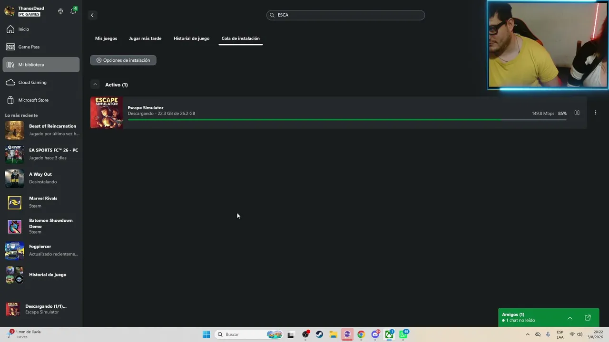Screen dimensions: 609x342
Task: Open Inicio in the sidebar
Action: pyautogui.click(x=41, y=29)
